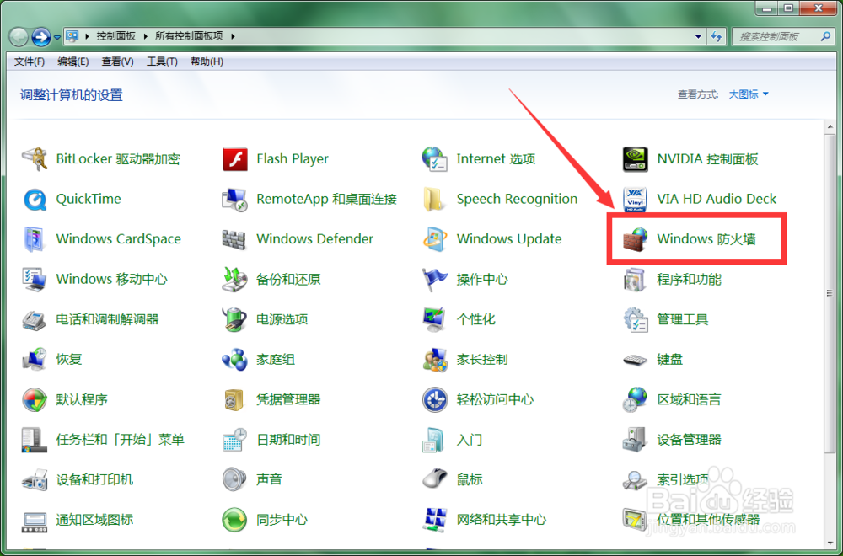Open 区域和语言 globe icon

point(635,399)
